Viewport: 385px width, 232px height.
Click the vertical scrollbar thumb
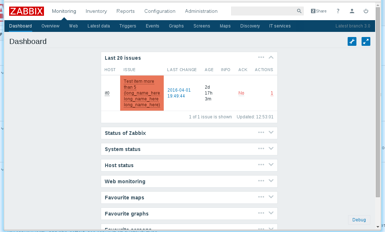click(378, 102)
